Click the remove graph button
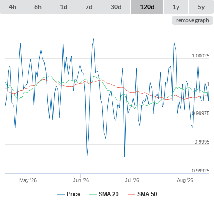The image size is (214, 206). coord(192,20)
